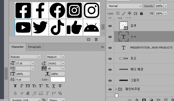Enable discretionary ligatures st
The image size is (174, 101).
[28, 94]
